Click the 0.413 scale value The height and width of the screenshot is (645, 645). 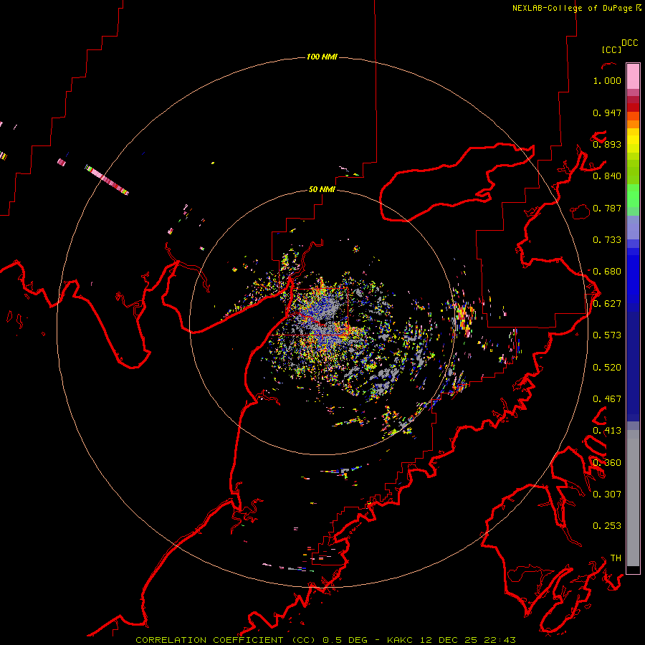(607, 431)
